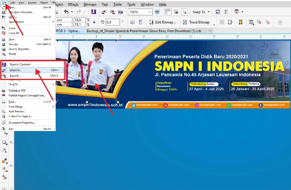Toggle Show Rulers button

click(x=168, y=12)
